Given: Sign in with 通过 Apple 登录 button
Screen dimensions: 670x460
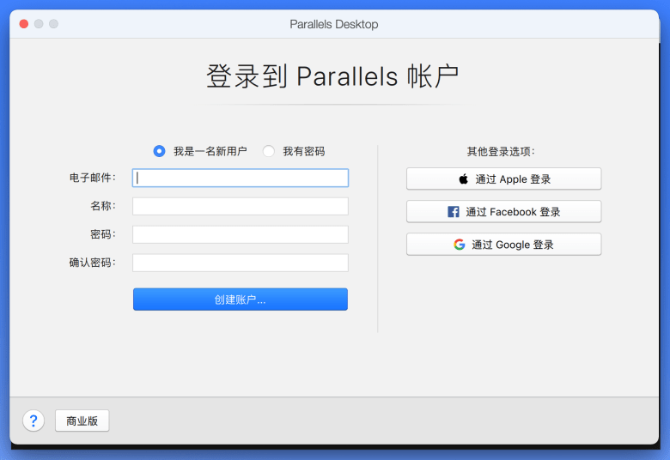Looking at the screenshot, I should (503, 179).
